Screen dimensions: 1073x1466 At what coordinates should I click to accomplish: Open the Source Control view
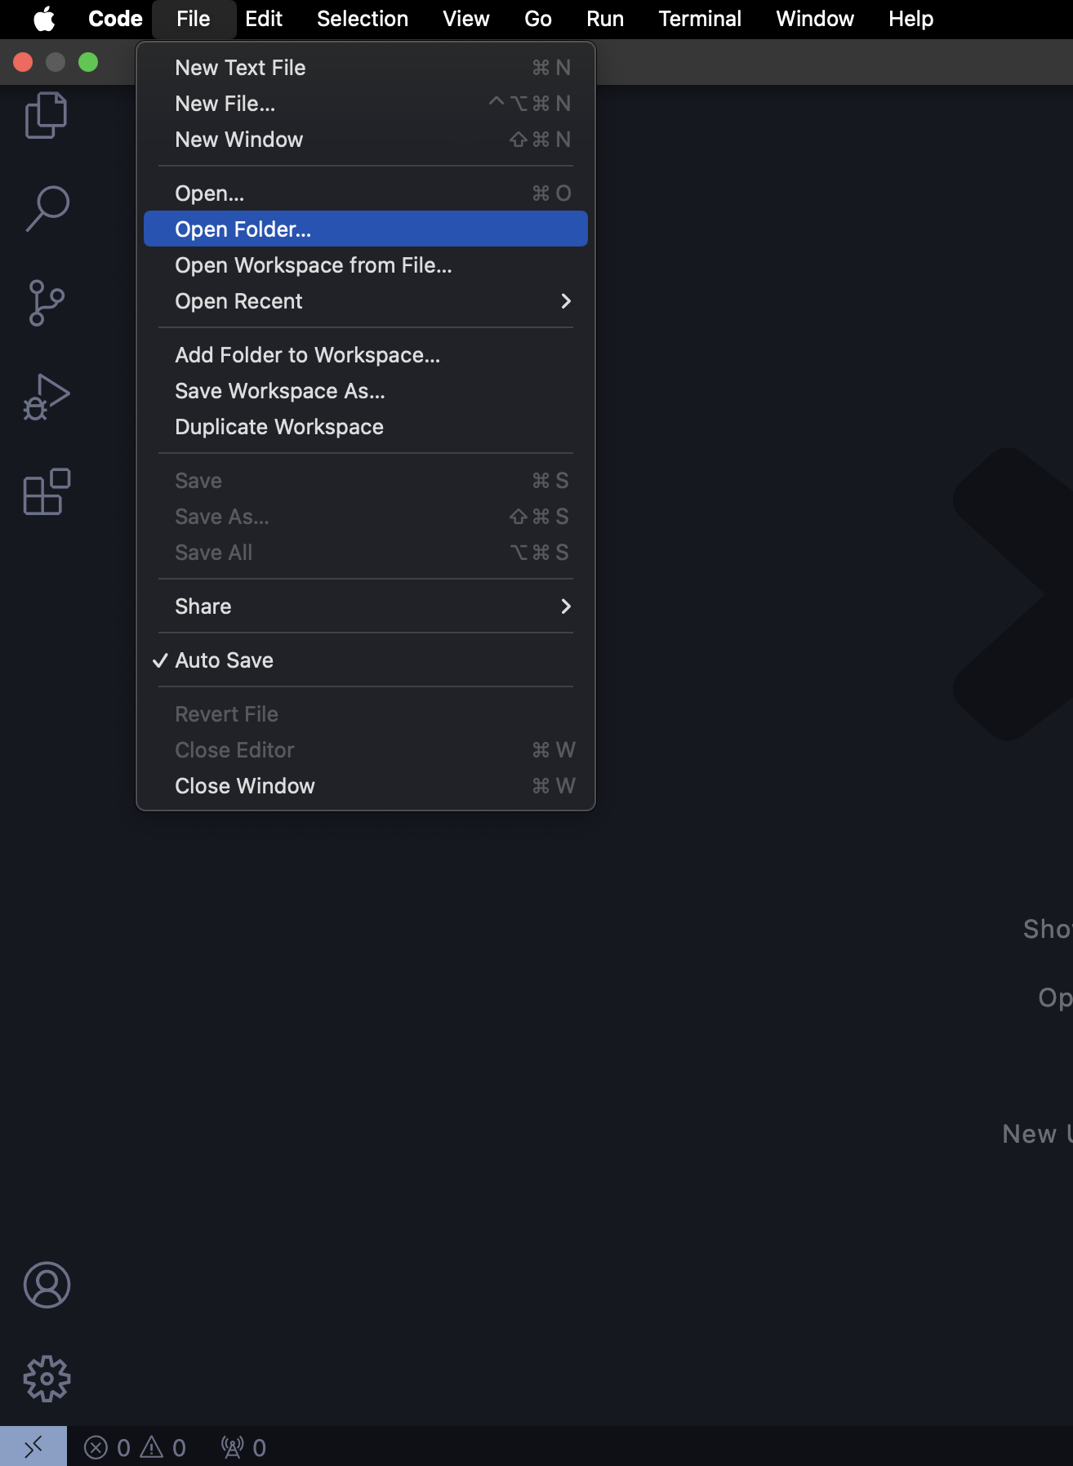[47, 303]
